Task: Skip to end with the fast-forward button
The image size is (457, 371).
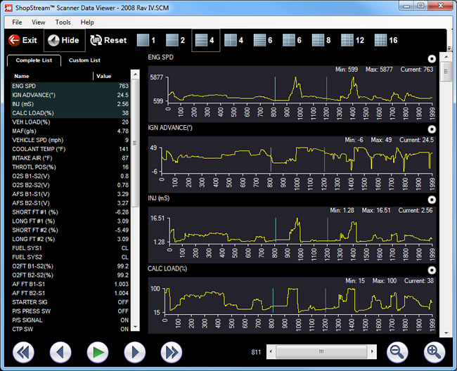Action: 171,351
